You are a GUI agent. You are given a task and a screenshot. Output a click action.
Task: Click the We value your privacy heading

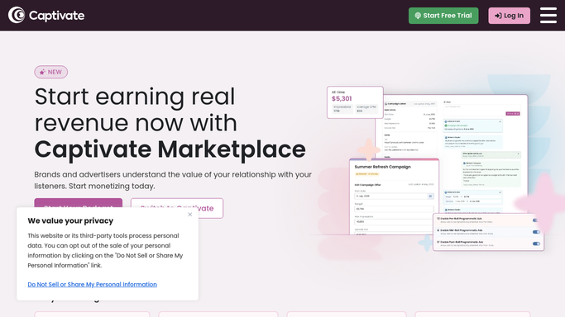pos(70,220)
